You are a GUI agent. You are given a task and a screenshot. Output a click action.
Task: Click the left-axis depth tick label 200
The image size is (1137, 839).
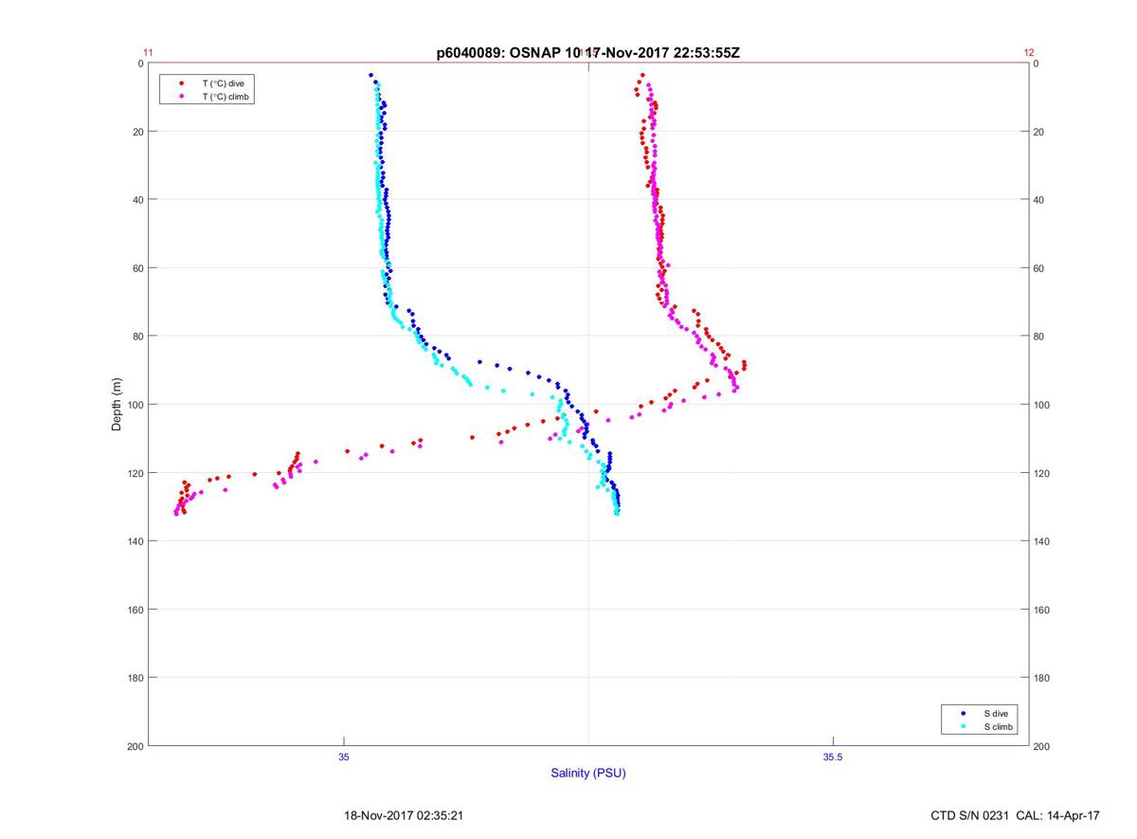pyautogui.click(x=135, y=746)
